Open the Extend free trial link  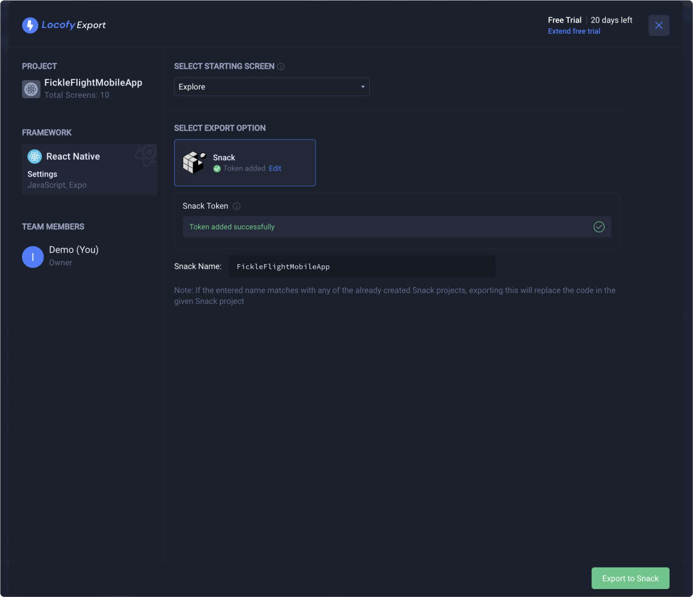[x=574, y=31]
